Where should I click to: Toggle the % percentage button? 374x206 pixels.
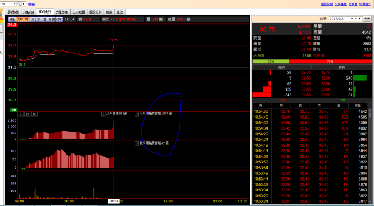click(x=33, y=19)
